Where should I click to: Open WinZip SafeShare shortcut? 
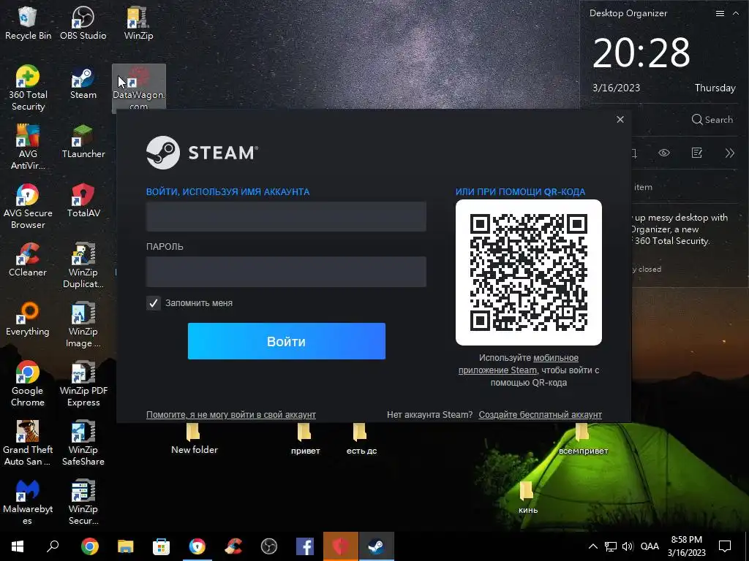83,443
